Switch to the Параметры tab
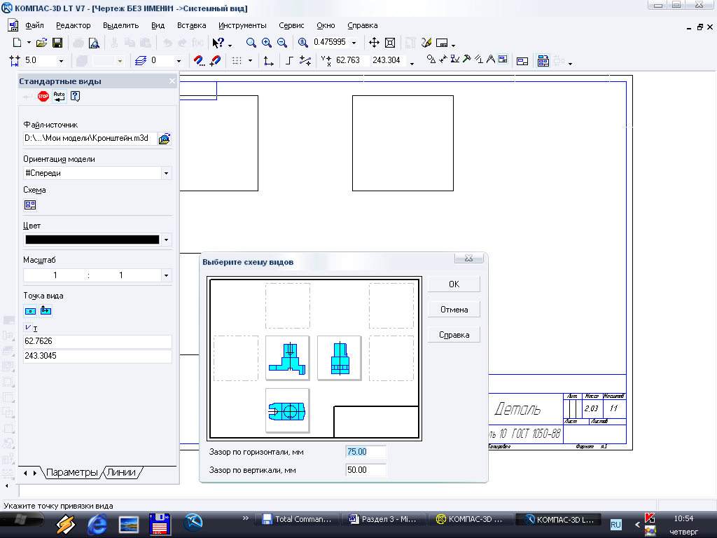The height and width of the screenshot is (538, 717). coord(72,473)
